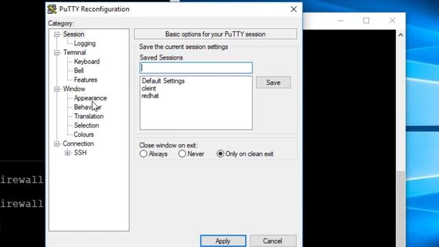Cancel the reconfiguration dialog
439x247 pixels.
273,241
